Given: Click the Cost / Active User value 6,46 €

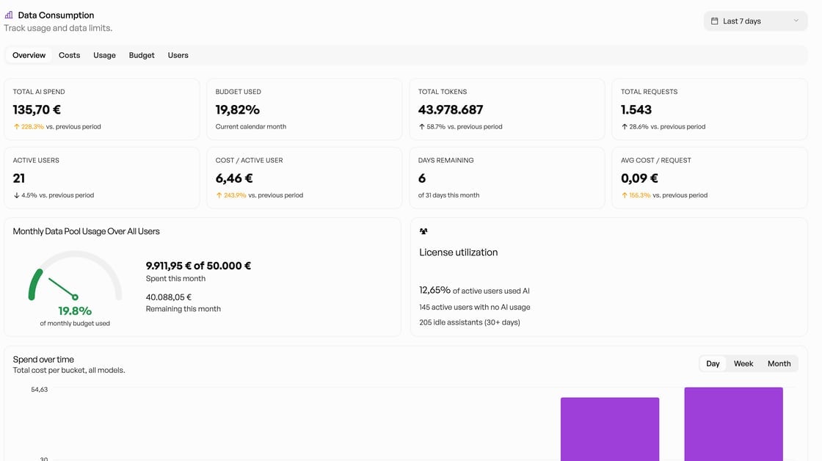Looking at the screenshot, I should pos(234,178).
